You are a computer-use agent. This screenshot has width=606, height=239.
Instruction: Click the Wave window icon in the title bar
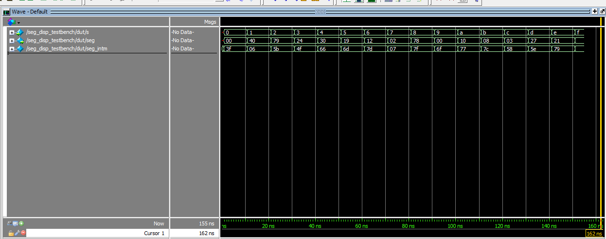(x=7, y=11)
